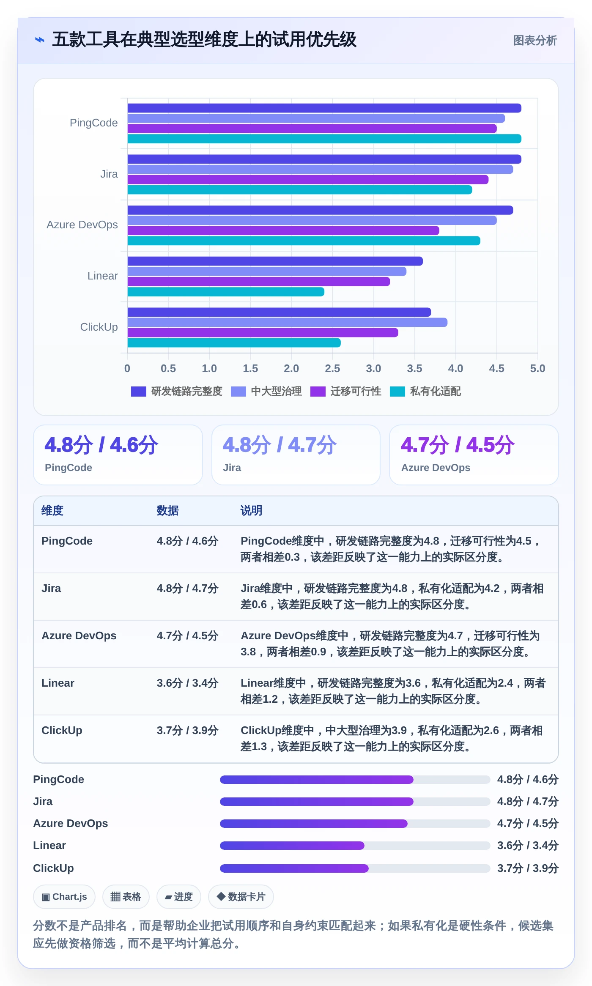Screen dimensions: 592x986
Task: Click the Azure DevOps 迁移可行性 chart bar
Action: point(283,231)
